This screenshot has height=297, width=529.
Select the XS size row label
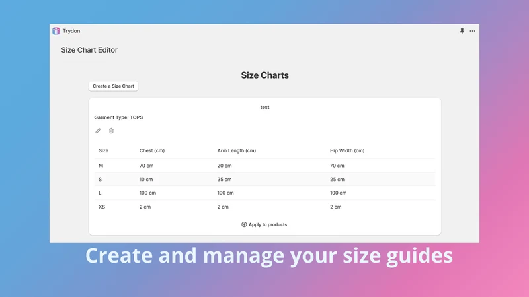pyautogui.click(x=102, y=207)
